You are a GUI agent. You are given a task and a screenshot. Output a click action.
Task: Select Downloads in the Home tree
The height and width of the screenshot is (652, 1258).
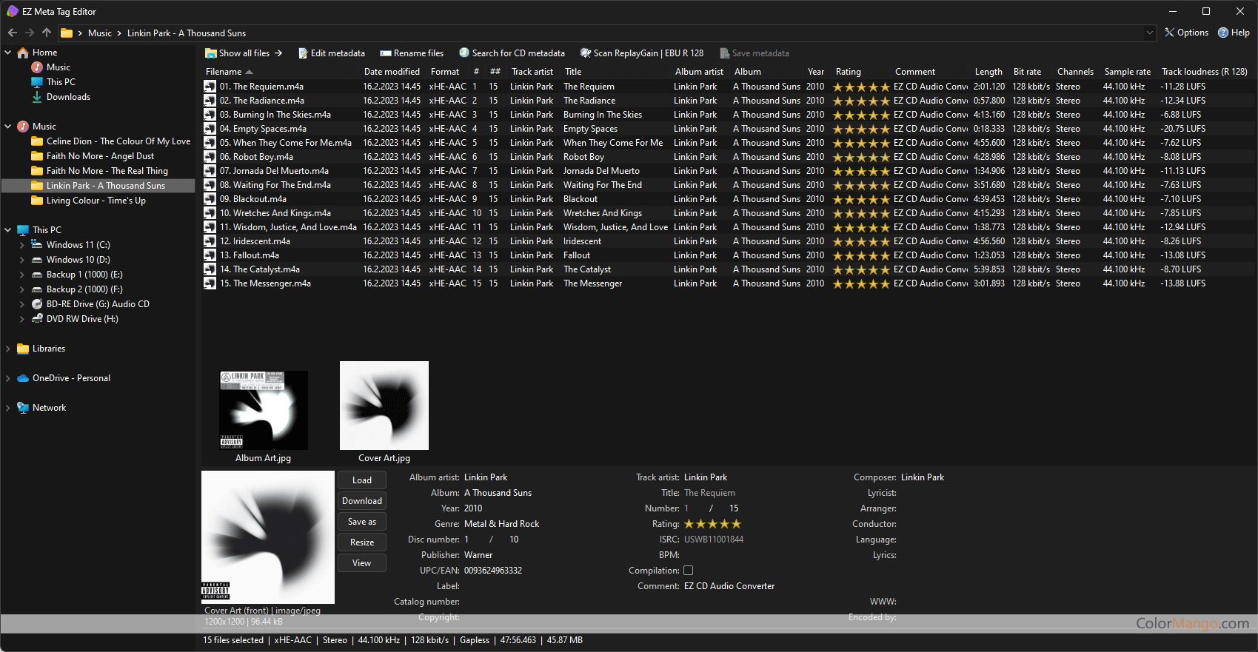coord(68,97)
